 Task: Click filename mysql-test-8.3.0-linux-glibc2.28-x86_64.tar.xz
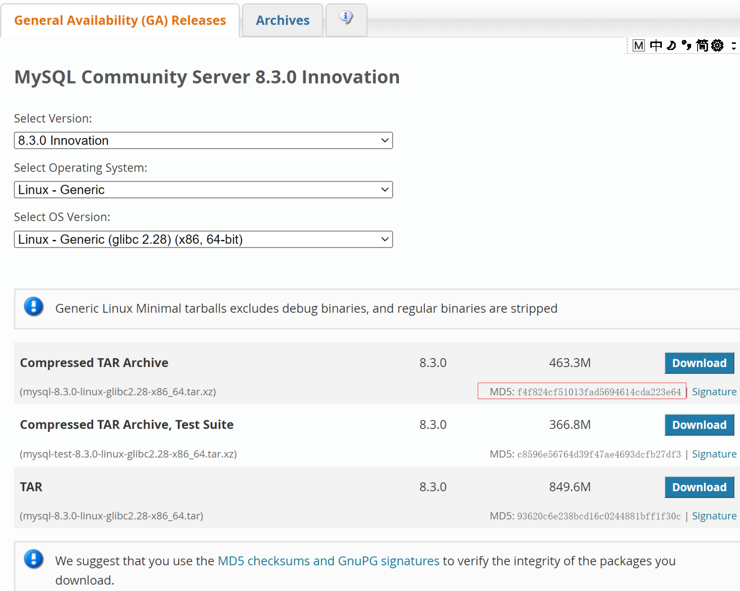coord(128,454)
